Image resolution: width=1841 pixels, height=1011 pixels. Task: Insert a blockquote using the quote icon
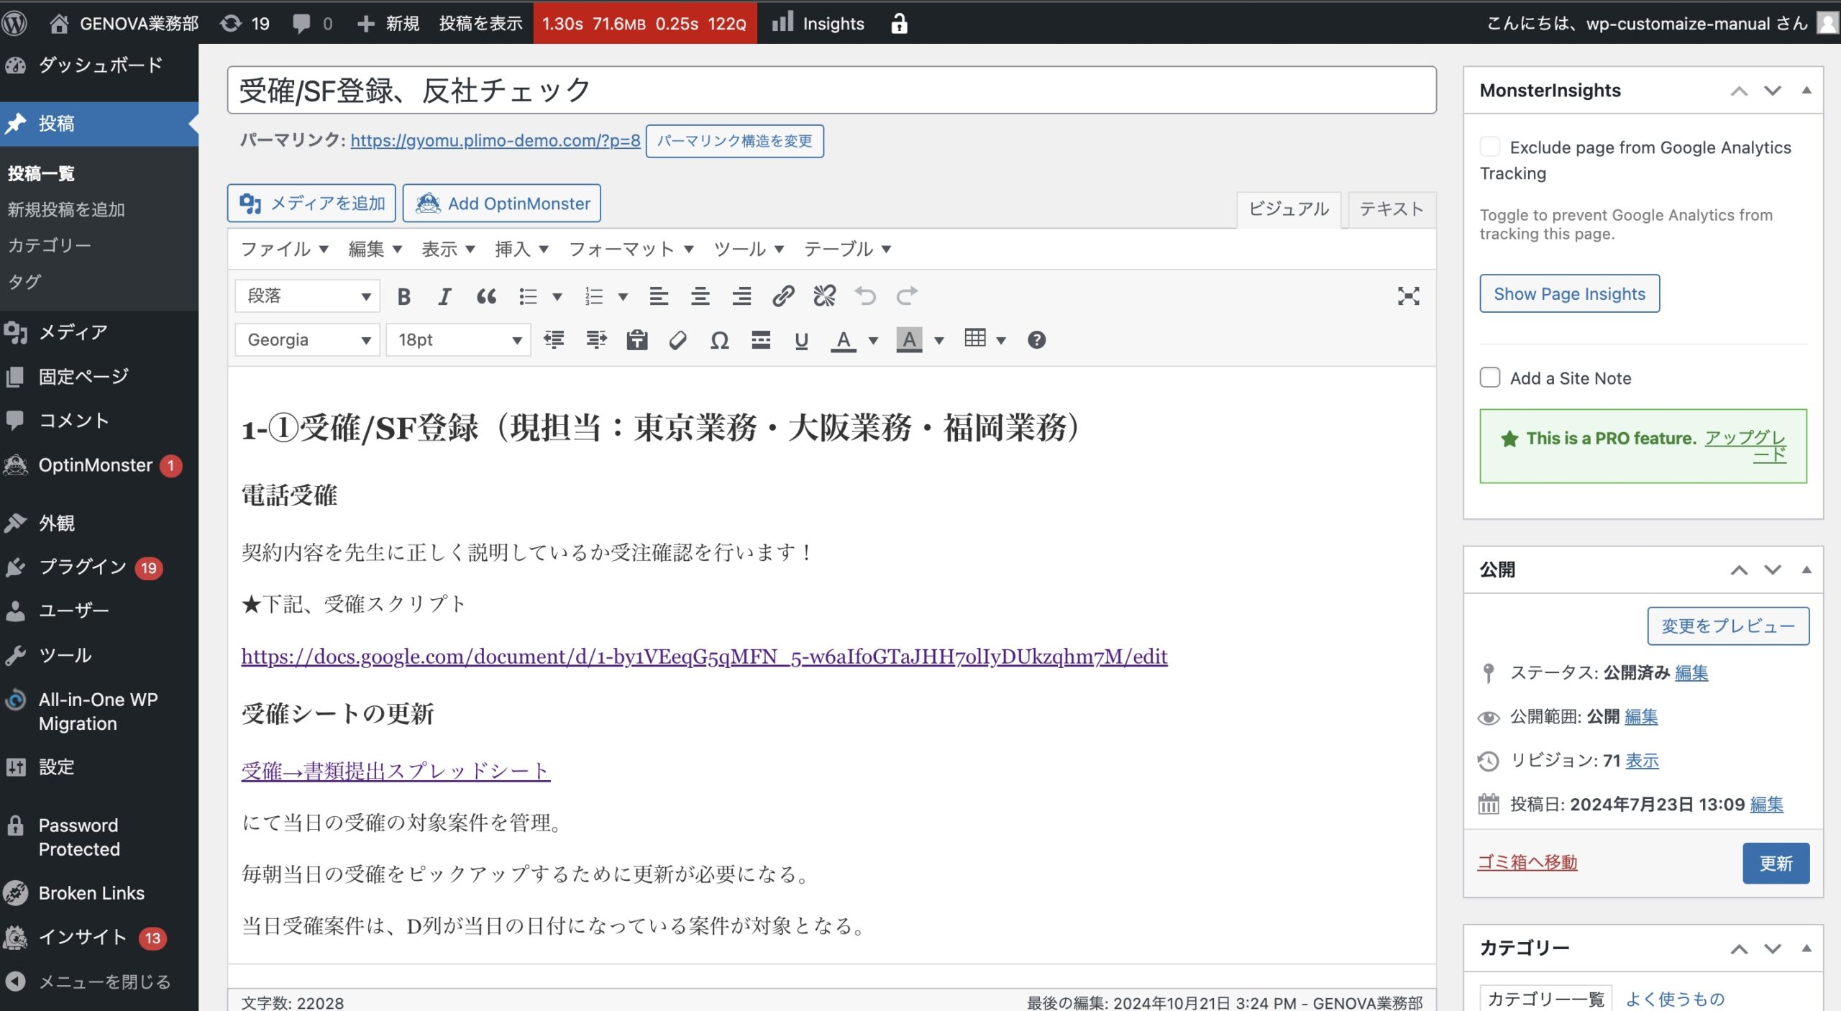(x=486, y=296)
